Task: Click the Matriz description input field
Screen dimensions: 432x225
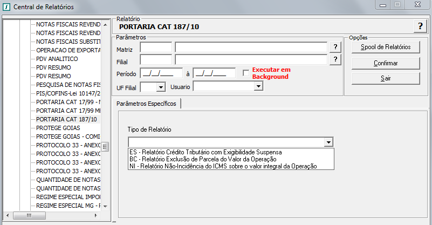Action: pos(251,47)
